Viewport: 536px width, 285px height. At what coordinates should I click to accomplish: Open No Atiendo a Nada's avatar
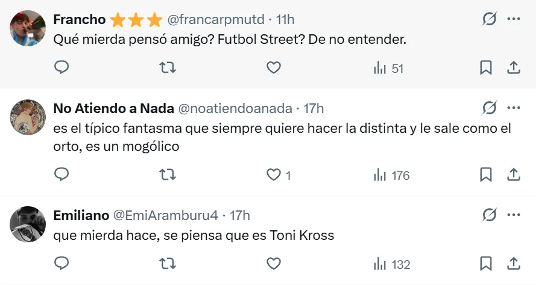point(28,117)
